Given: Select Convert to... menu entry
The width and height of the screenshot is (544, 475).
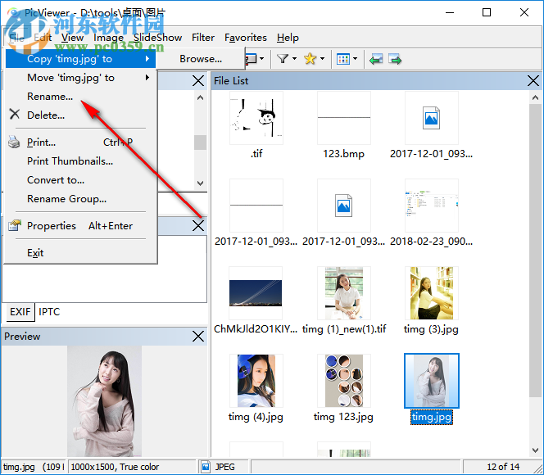Looking at the screenshot, I should click(x=80, y=180).
